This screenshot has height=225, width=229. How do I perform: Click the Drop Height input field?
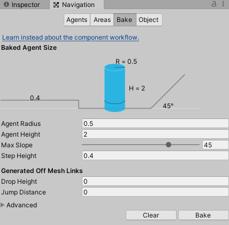pyautogui.click(x=155, y=181)
